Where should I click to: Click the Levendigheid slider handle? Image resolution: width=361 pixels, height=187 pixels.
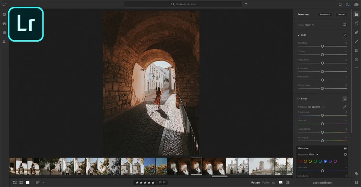322,132
